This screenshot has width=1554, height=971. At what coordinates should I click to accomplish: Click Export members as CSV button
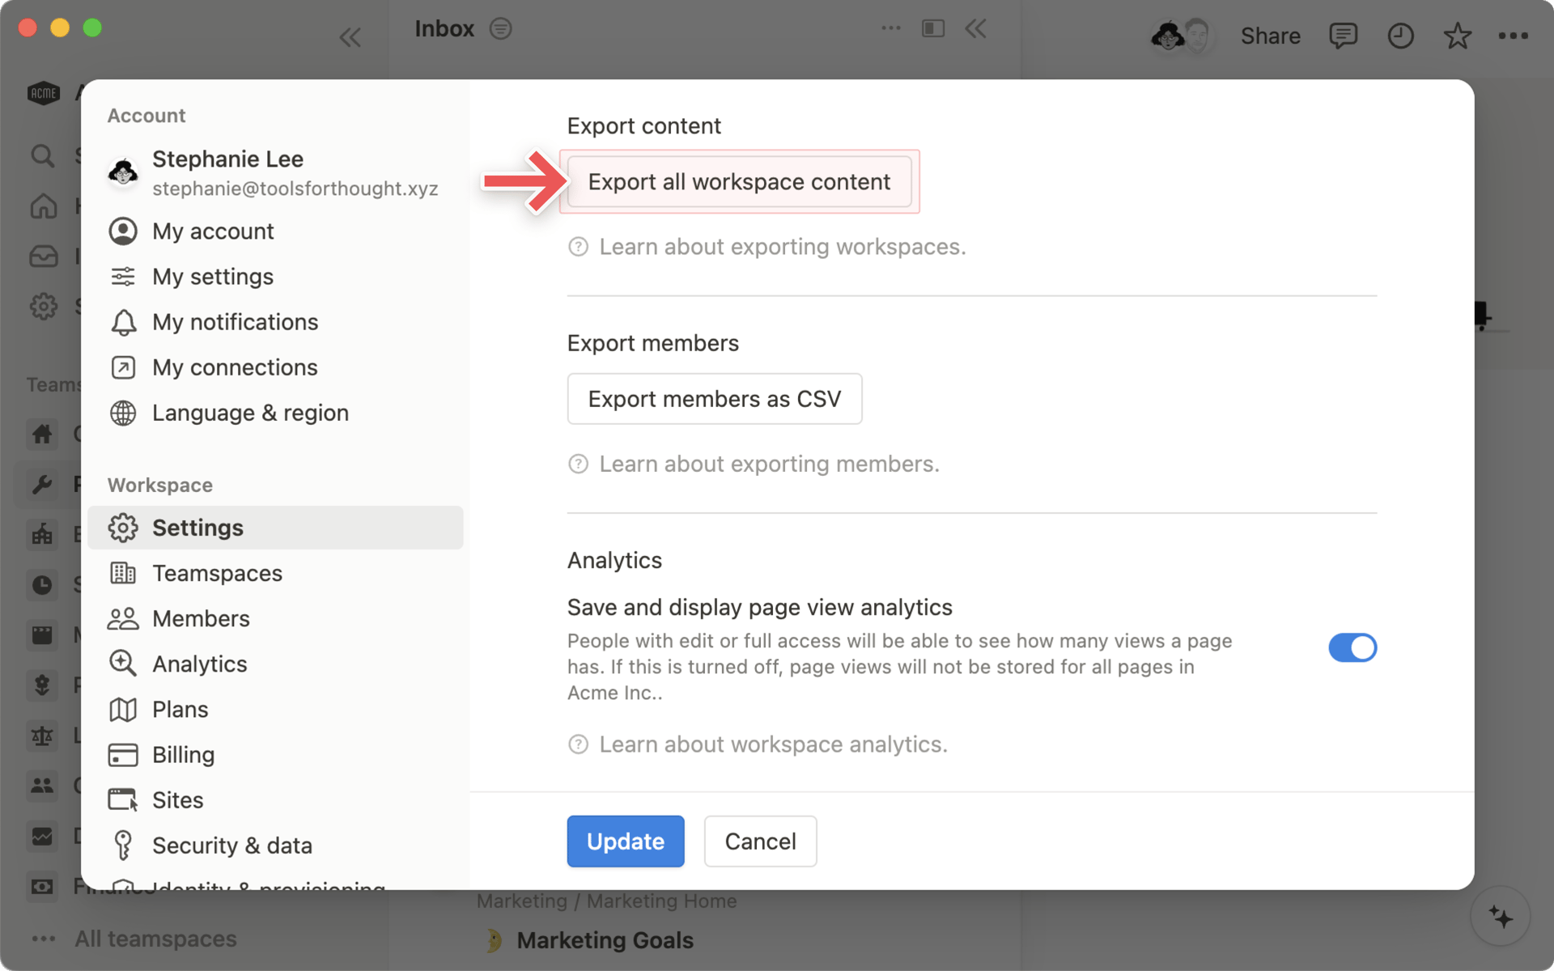tap(715, 398)
